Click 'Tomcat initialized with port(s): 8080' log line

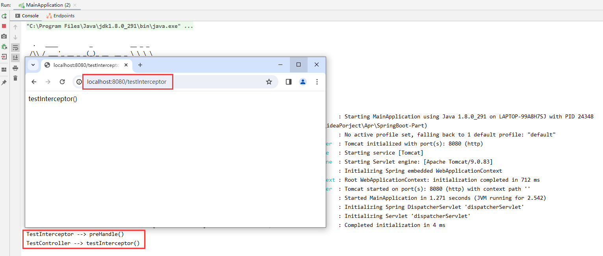(x=414, y=144)
